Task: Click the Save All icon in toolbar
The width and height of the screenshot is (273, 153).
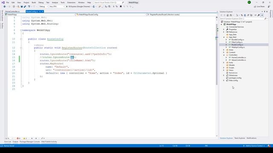Action: point(25,6)
